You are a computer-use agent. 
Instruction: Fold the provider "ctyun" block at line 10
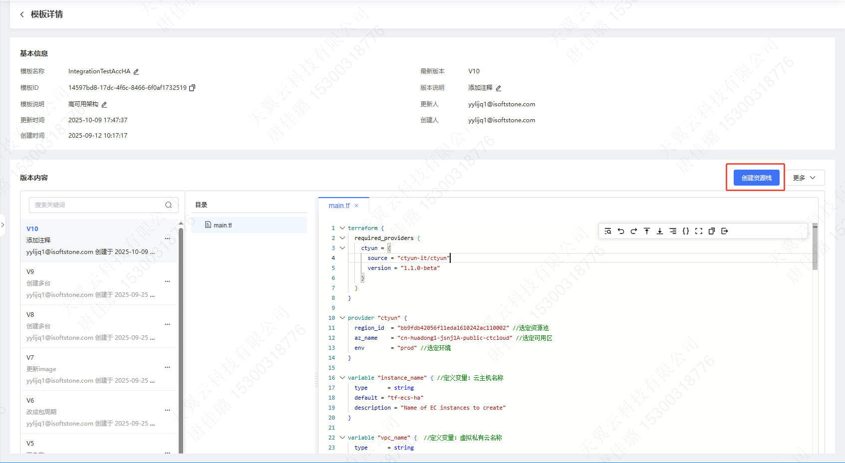click(x=342, y=318)
